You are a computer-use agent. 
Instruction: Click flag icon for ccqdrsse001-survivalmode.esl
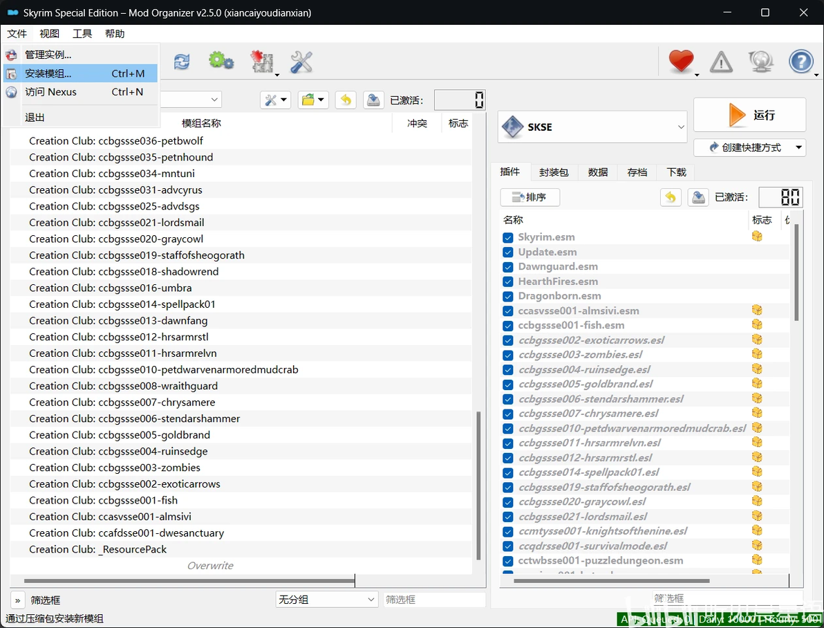pyautogui.click(x=757, y=545)
